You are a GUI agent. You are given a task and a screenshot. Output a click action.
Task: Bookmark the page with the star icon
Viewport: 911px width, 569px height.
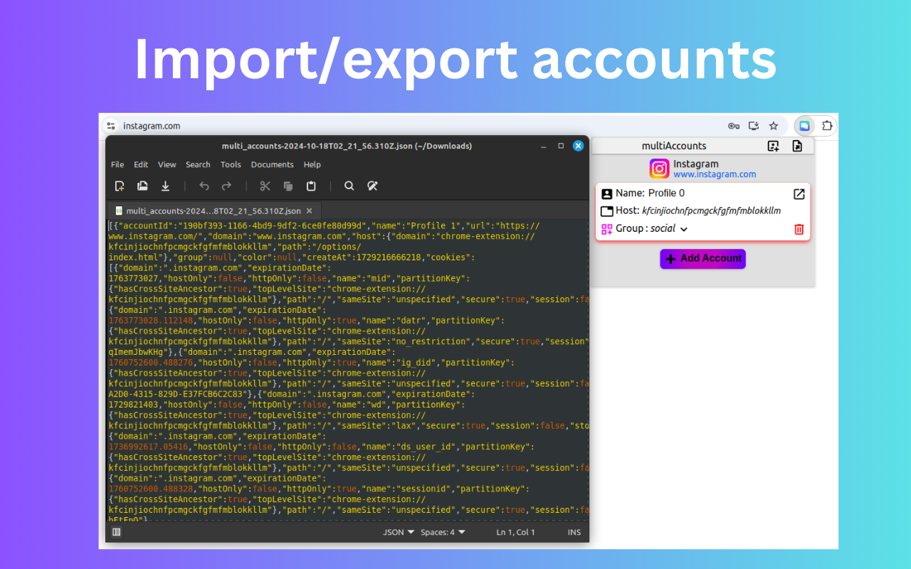tap(774, 126)
